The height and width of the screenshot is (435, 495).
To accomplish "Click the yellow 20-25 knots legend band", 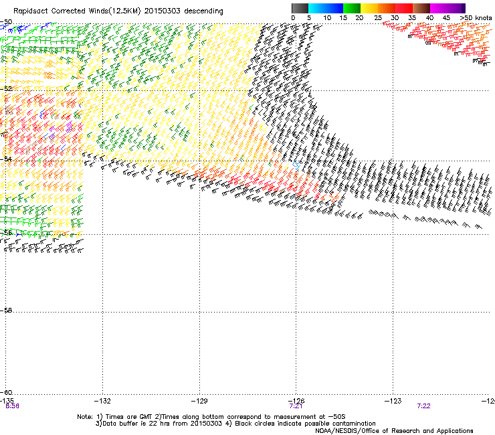I will pyautogui.click(x=369, y=8).
